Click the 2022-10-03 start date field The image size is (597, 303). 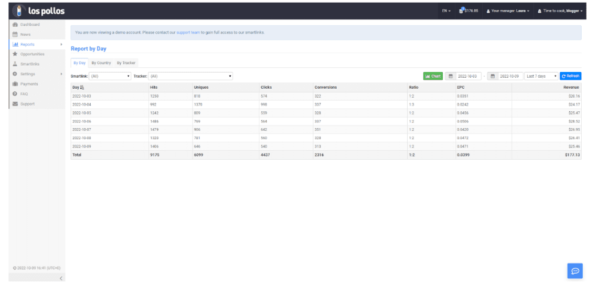[x=468, y=76]
